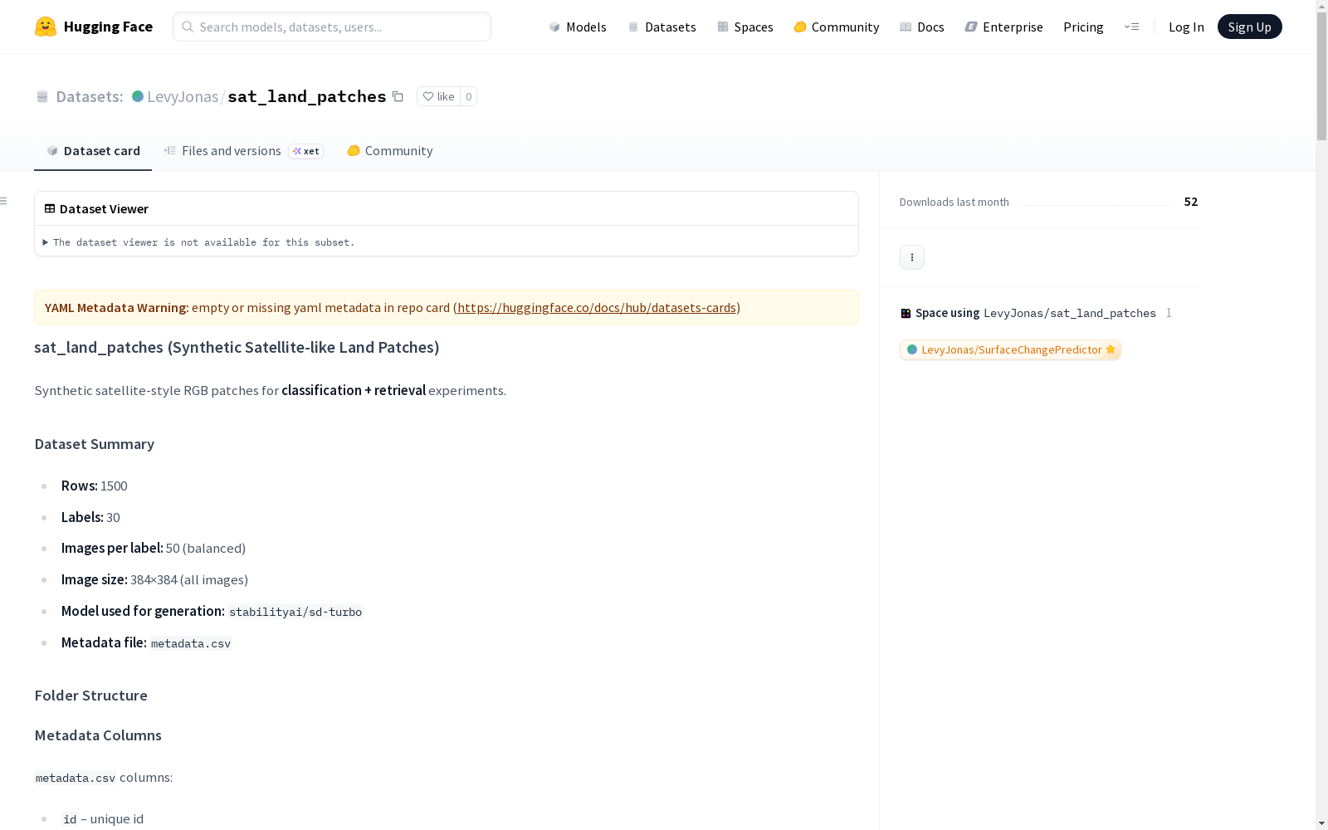Click the like count of 0
This screenshot has height=830, width=1328.
[468, 96]
